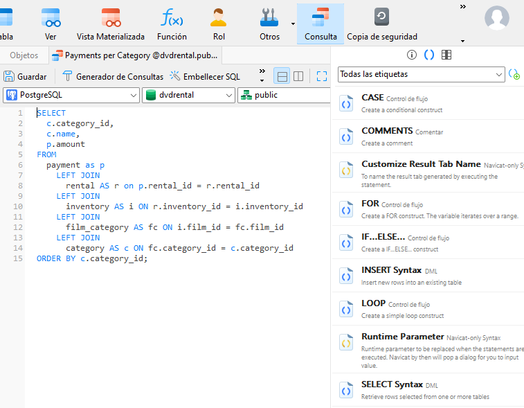
Task: Show the code snippets panel icon
Action: pyautogui.click(x=429, y=55)
